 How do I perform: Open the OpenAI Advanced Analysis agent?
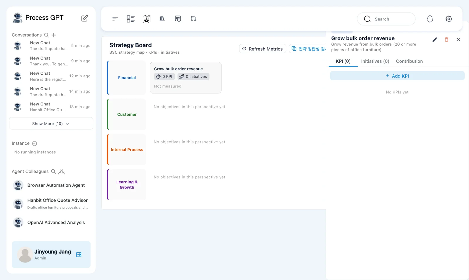point(51,223)
